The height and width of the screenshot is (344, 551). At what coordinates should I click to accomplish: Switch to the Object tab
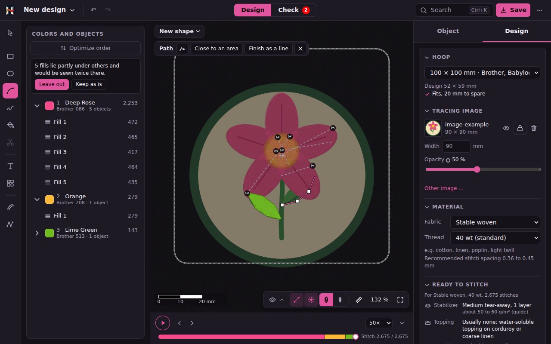pos(448,31)
